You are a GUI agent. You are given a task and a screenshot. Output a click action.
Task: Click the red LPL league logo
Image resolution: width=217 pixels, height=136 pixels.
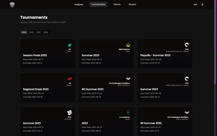pos(69,79)
